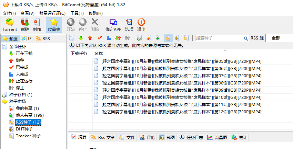
Task: Click the red checkmark completed filter icon
Action: 100,38
